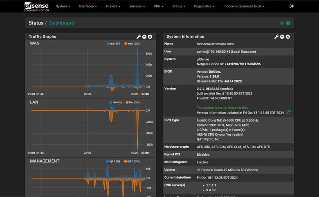This screenshot has height=197, width=319.
Task: Click the pfSense Community Edition logo
Action: pos(37,7)
